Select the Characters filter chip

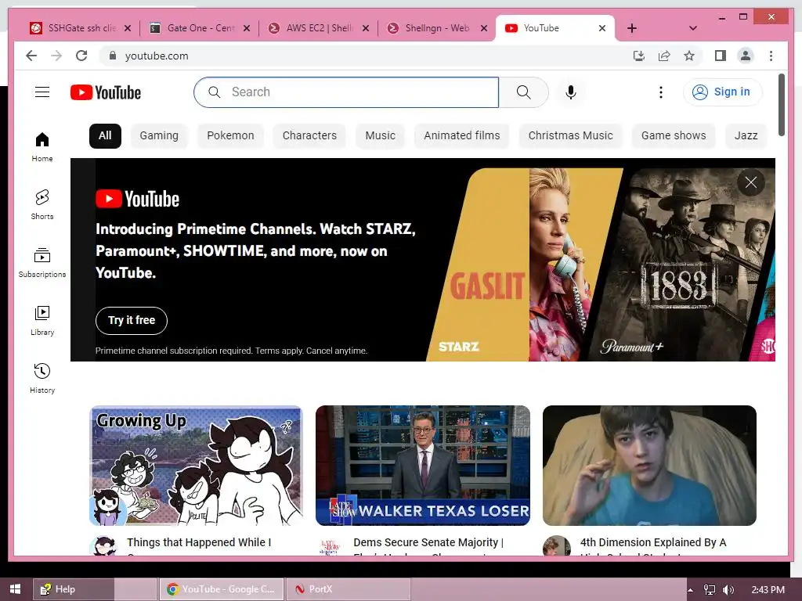point(309,135)
